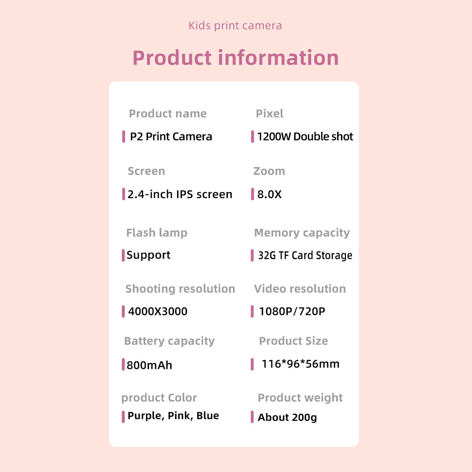Click the "Product weight" label
The width and height of the screenshot is (472, 472).
tap(300, 398)
